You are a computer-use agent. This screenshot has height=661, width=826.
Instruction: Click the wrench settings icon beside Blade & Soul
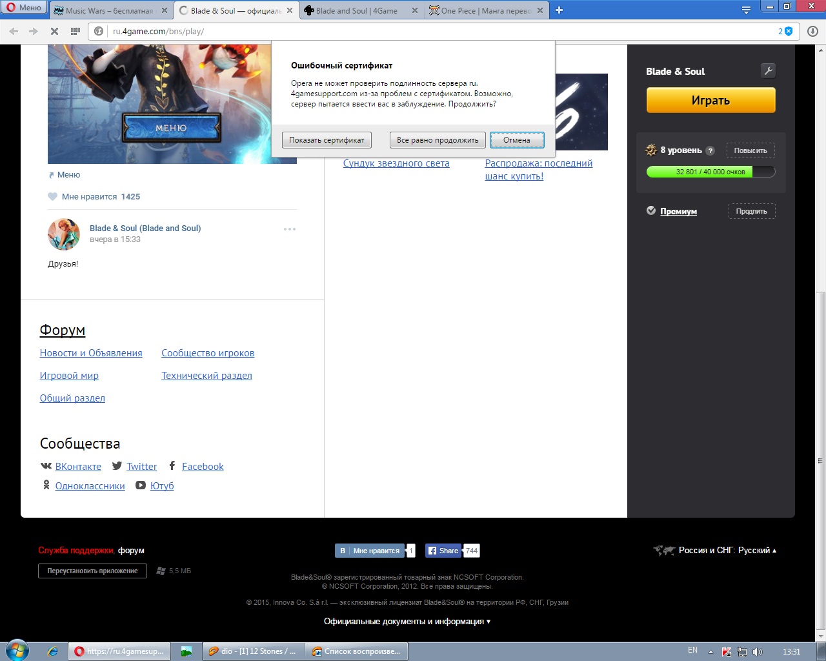768,71
